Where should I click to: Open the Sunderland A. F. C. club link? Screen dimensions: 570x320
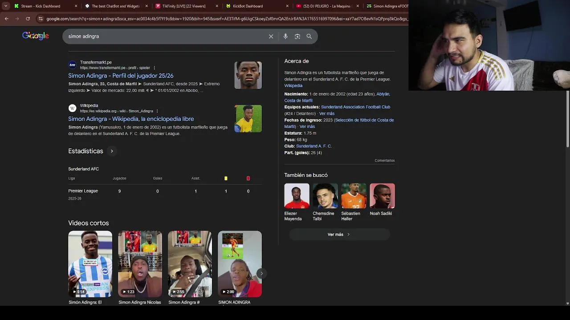[314, 146]
